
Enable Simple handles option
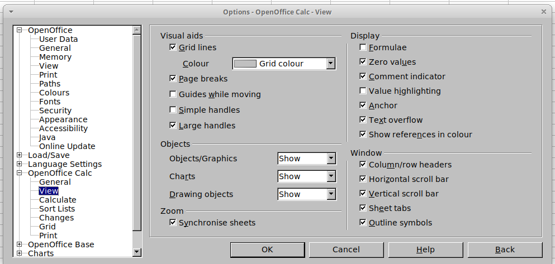click(173, 109)
